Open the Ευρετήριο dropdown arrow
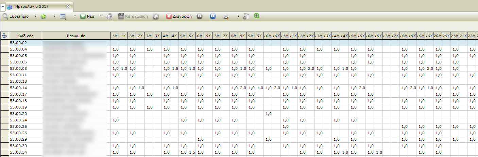 pos(35,16)
